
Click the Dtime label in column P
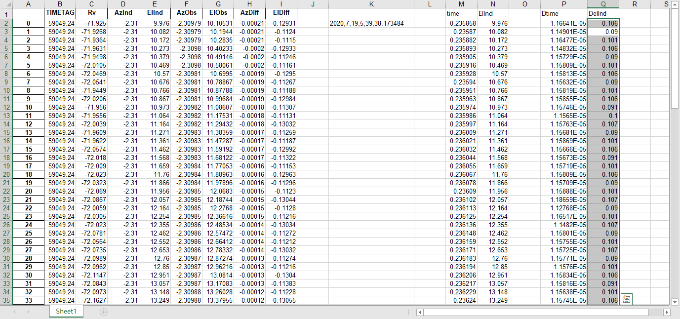[557, 13]
